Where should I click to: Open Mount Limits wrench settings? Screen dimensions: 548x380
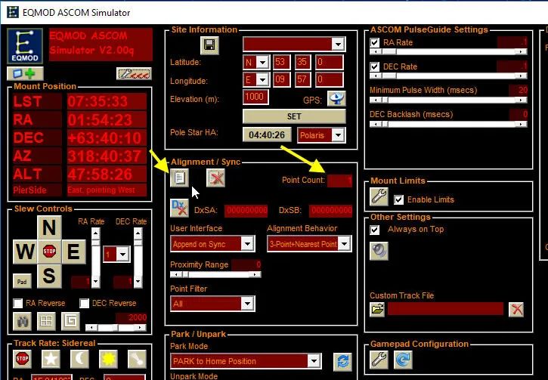(379, 198)
